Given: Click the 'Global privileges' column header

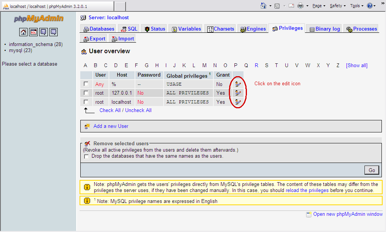Looking at the screenshot, I should pyautogui.click(x=188, y=75).
